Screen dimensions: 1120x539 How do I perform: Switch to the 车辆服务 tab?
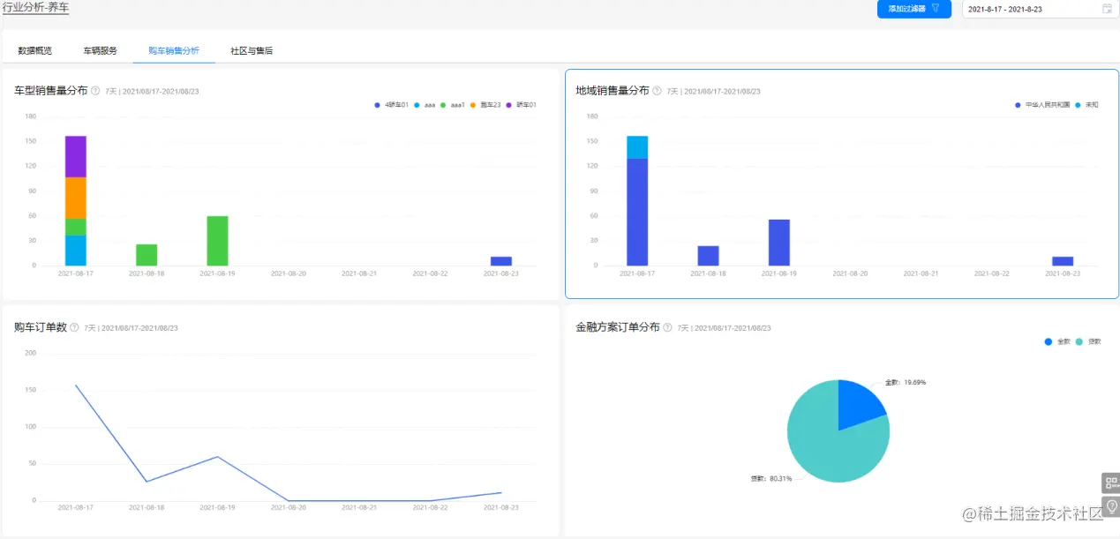tap(100, 51)
